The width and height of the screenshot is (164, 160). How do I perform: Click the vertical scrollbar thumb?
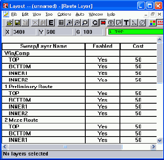click(x=159, y=63)
